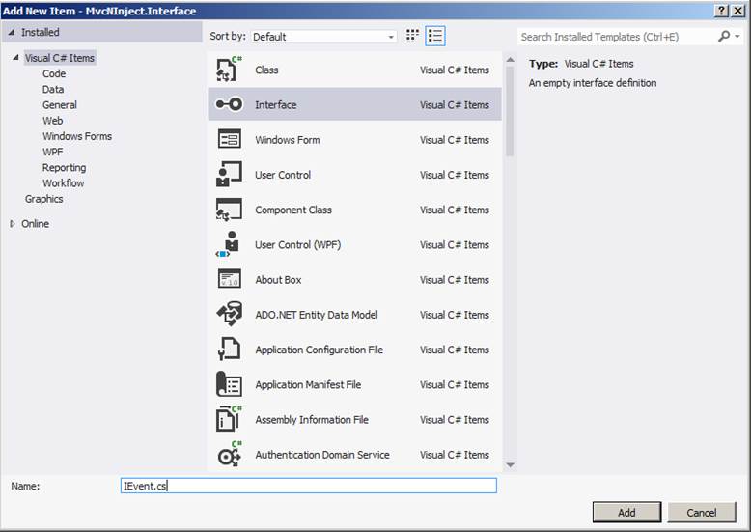Image resolution: width=751 pixels, height=532 pixels.
Task: Collapse the Visual C# Items node
Action: pyautogui.click(x=15, y=58)
